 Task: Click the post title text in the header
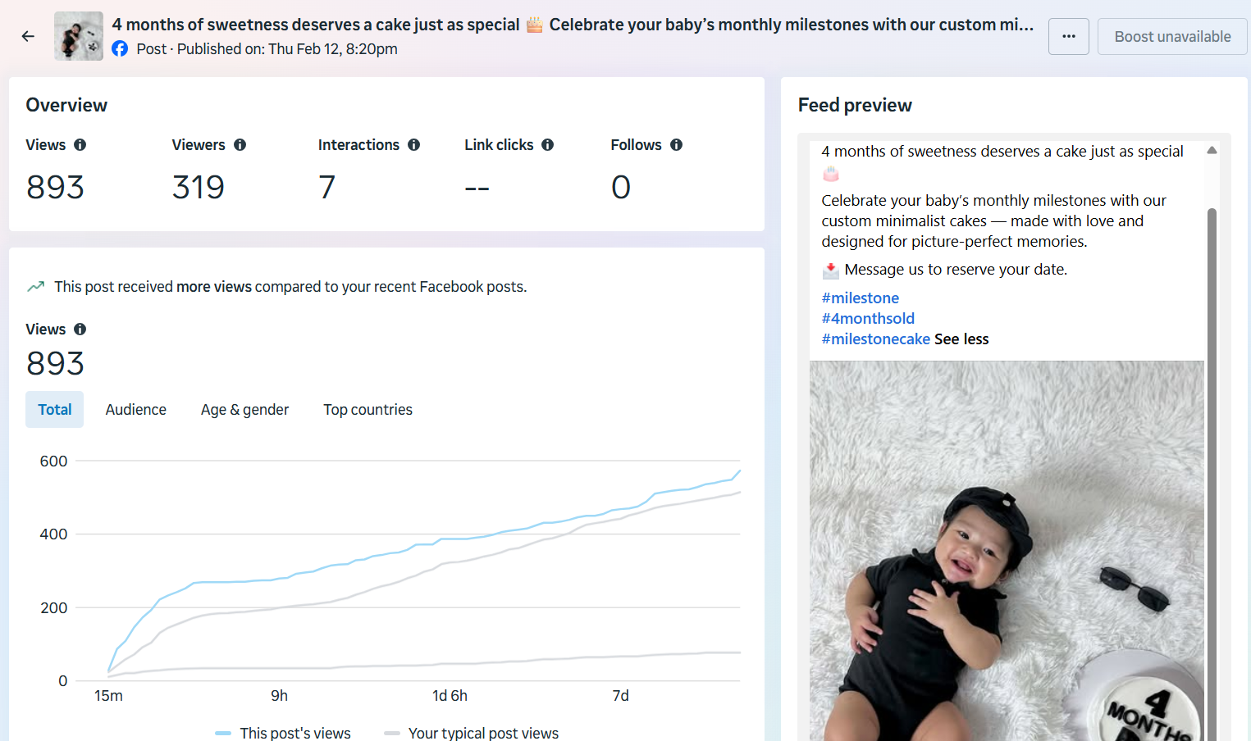pyautogui.click(x=573, y=25)
